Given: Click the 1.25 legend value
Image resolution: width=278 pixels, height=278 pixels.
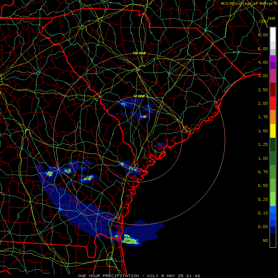Looking at the screenshot, I should coord(263,145).
